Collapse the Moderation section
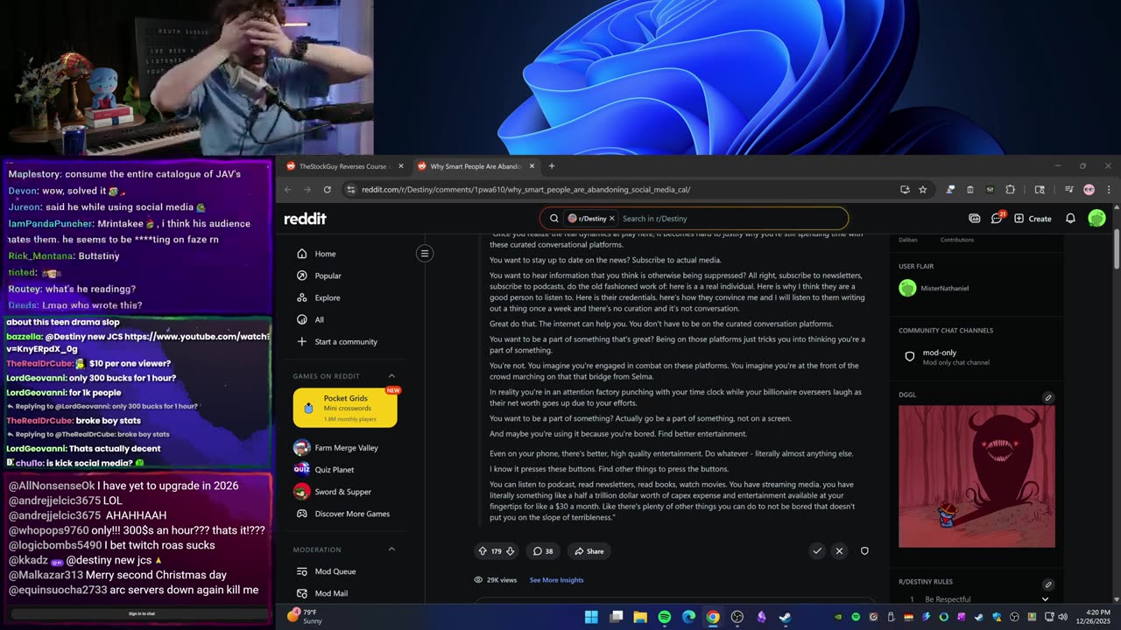The width and height of the screenshot is (1121, 630). point(391,549)
